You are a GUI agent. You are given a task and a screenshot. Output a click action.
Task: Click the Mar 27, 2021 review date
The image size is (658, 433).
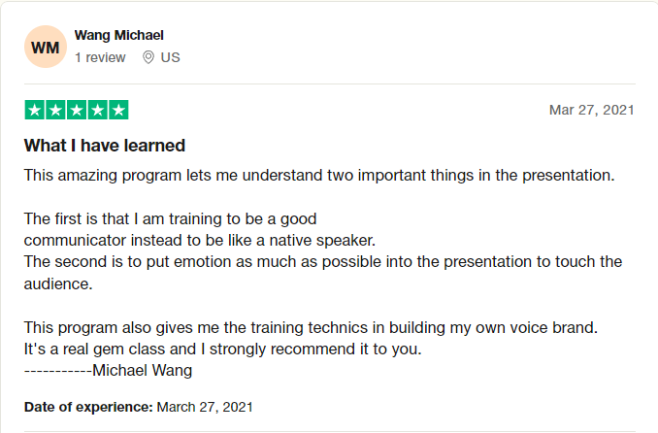(591, 110)
